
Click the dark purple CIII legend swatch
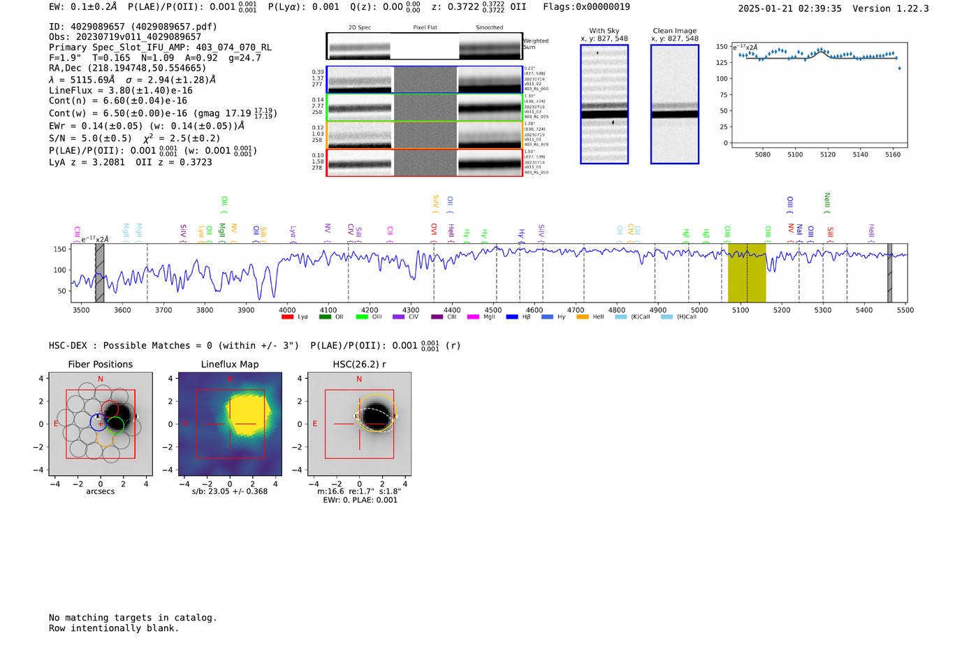[437, 317]
